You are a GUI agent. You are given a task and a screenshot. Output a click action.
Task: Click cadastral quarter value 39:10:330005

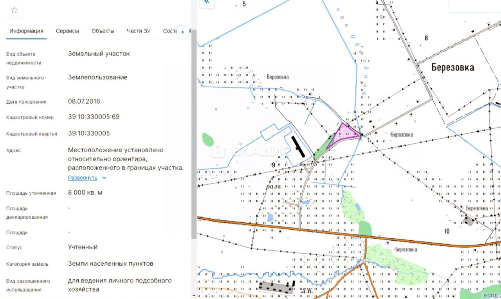click(89, 133)
